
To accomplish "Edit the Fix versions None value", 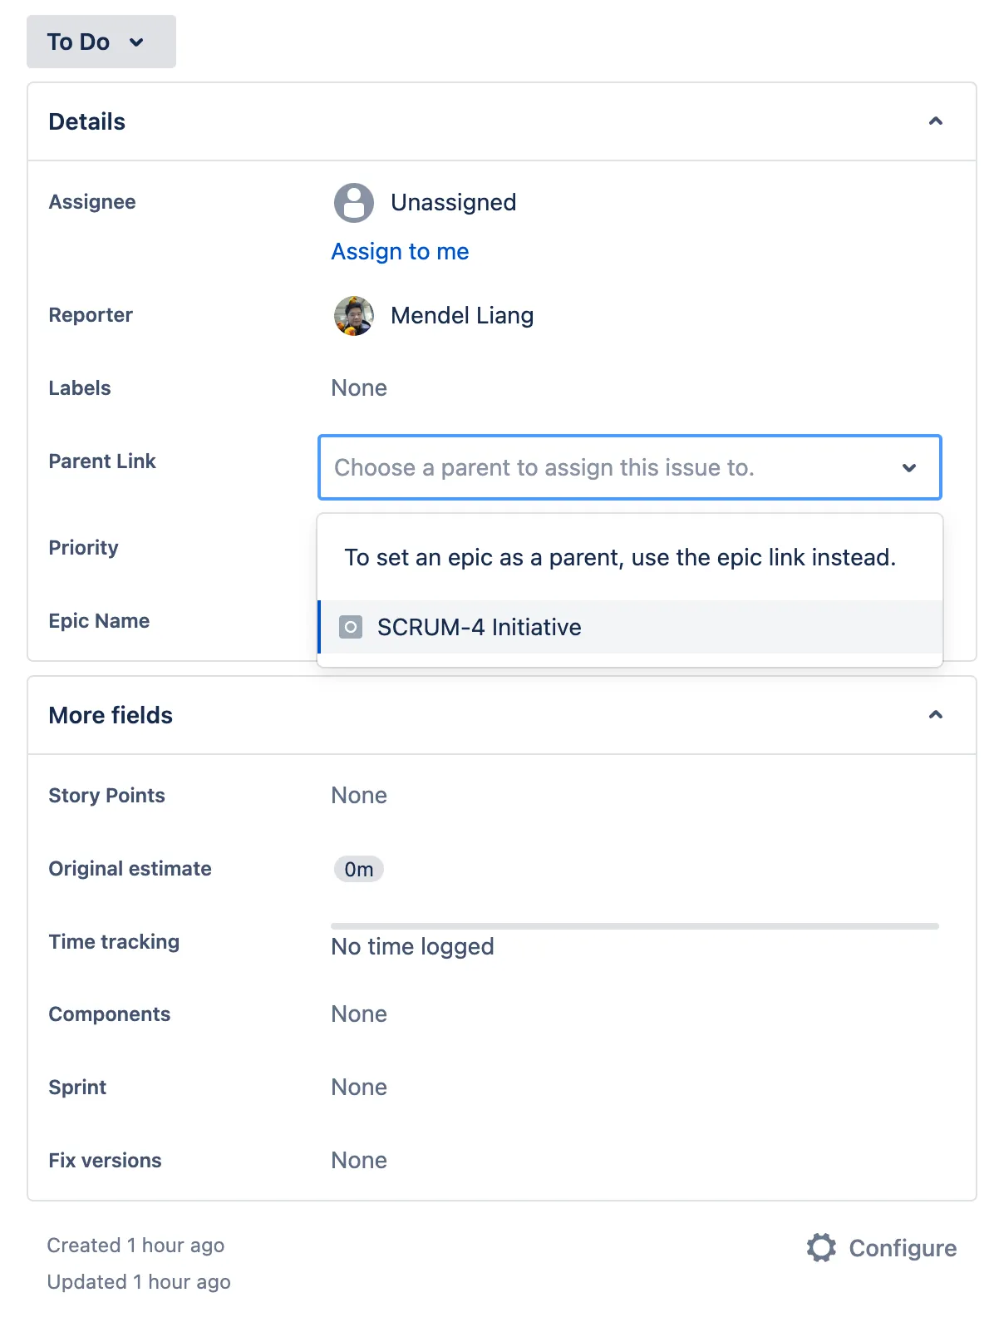I will point(359,1161).
